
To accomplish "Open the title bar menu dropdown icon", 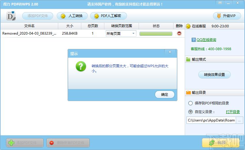I will tap(220, 3).
